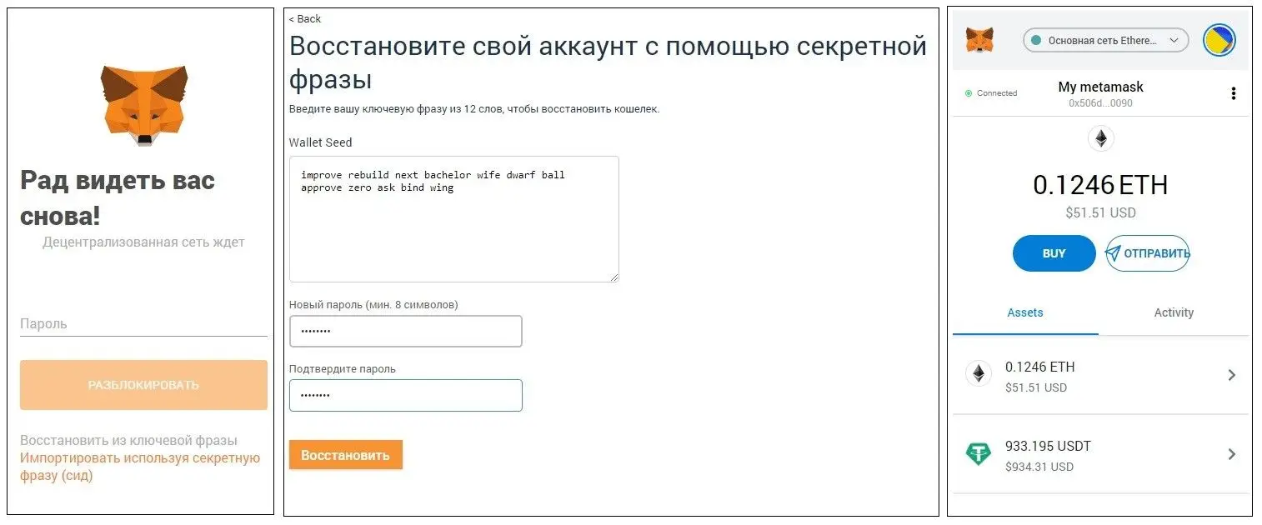
Task: Click the ETH icon in assets list
Action: (979, 374)
